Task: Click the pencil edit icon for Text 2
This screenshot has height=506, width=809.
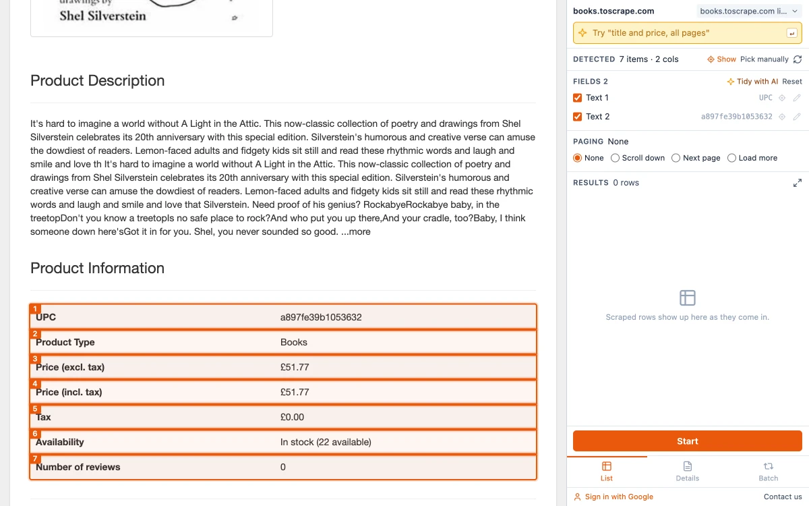Action: [797, 117]
